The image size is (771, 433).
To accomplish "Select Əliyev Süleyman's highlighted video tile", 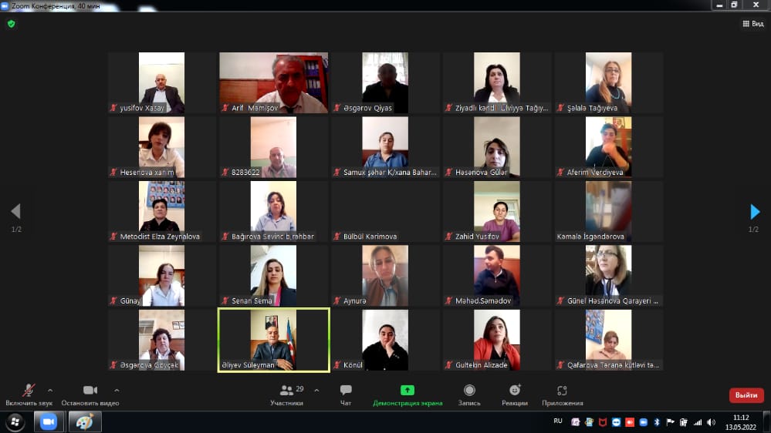I will 274,340.
